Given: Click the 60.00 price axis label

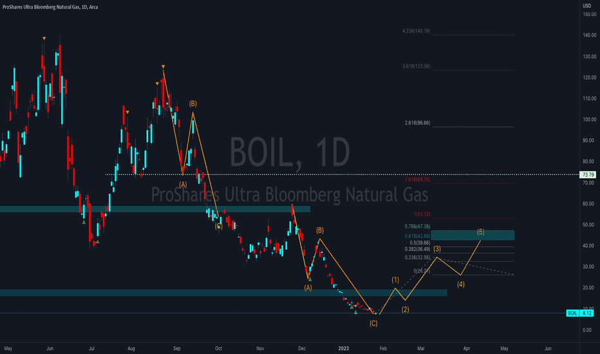Looking at the screenshot, I should pos(588,203).
